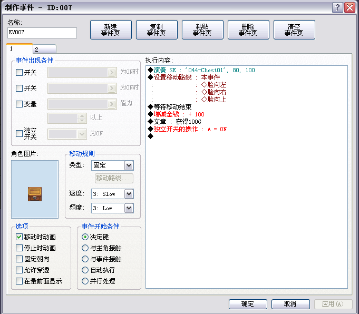Image resolution: width=359 pixels, height=314 pixels.
Task: Select the 脸向右 move route line
Action: [x=247, y=92]
